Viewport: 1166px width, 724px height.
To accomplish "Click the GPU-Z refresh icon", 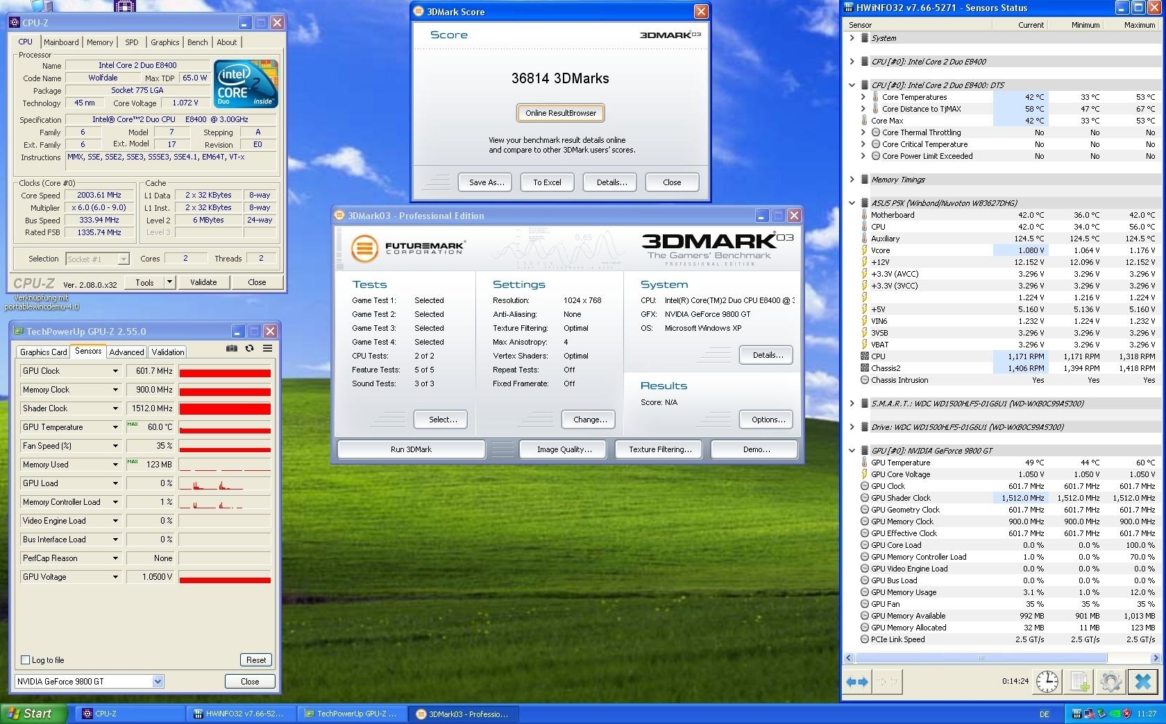I will click(x=249, y=348).
